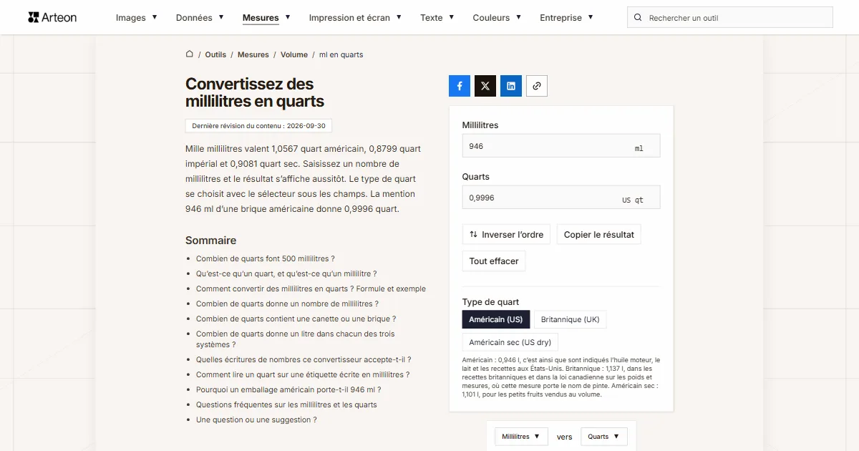Jump to 'Combien de quarts donne un nombre' section

pos(287,304)
